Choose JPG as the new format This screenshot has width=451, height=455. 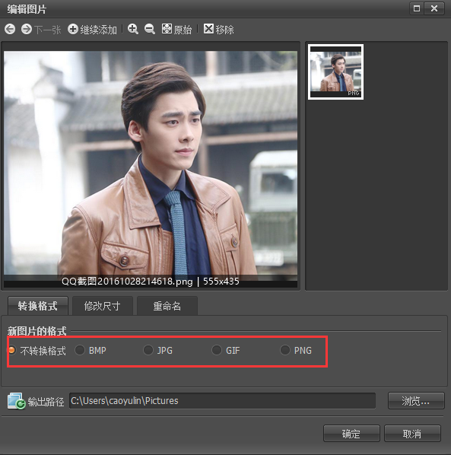coord(148,350)
